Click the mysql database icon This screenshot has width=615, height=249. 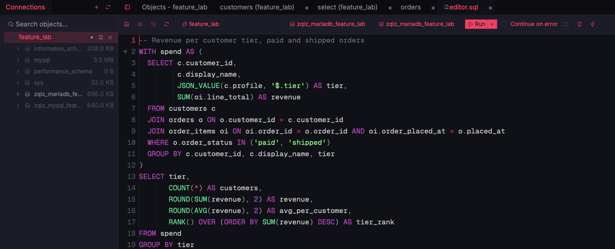(x=27, y=60)
